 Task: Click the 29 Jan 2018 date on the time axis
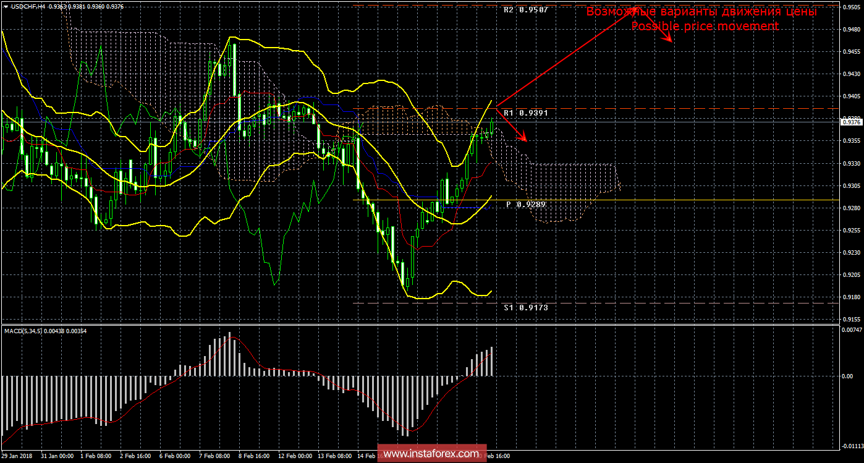[17, 456]
